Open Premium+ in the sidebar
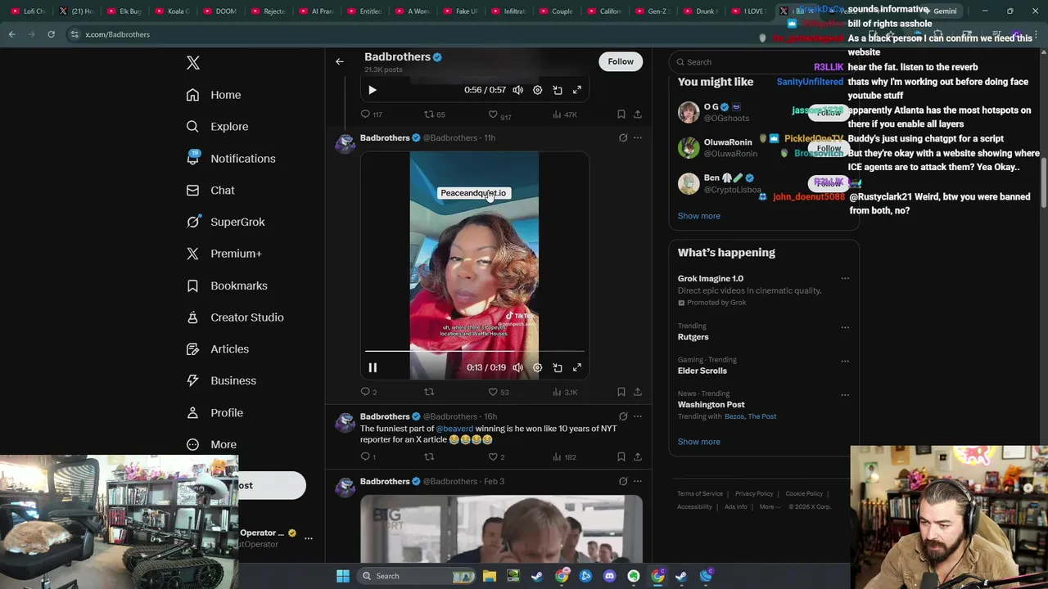This screenshot has height=589, width=1048. pos(224,254)
